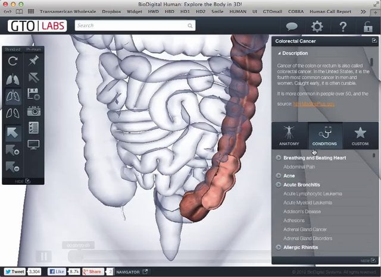Open the settings gear in header
The height and width of the screenshot is (277, 381).
318,26
